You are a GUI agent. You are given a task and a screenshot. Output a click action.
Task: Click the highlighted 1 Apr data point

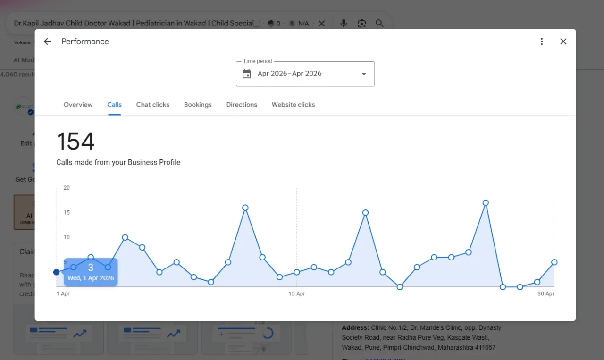(57, 272)
